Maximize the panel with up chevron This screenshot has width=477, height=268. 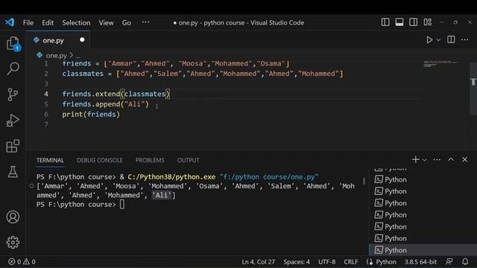(x=451, y=159)
